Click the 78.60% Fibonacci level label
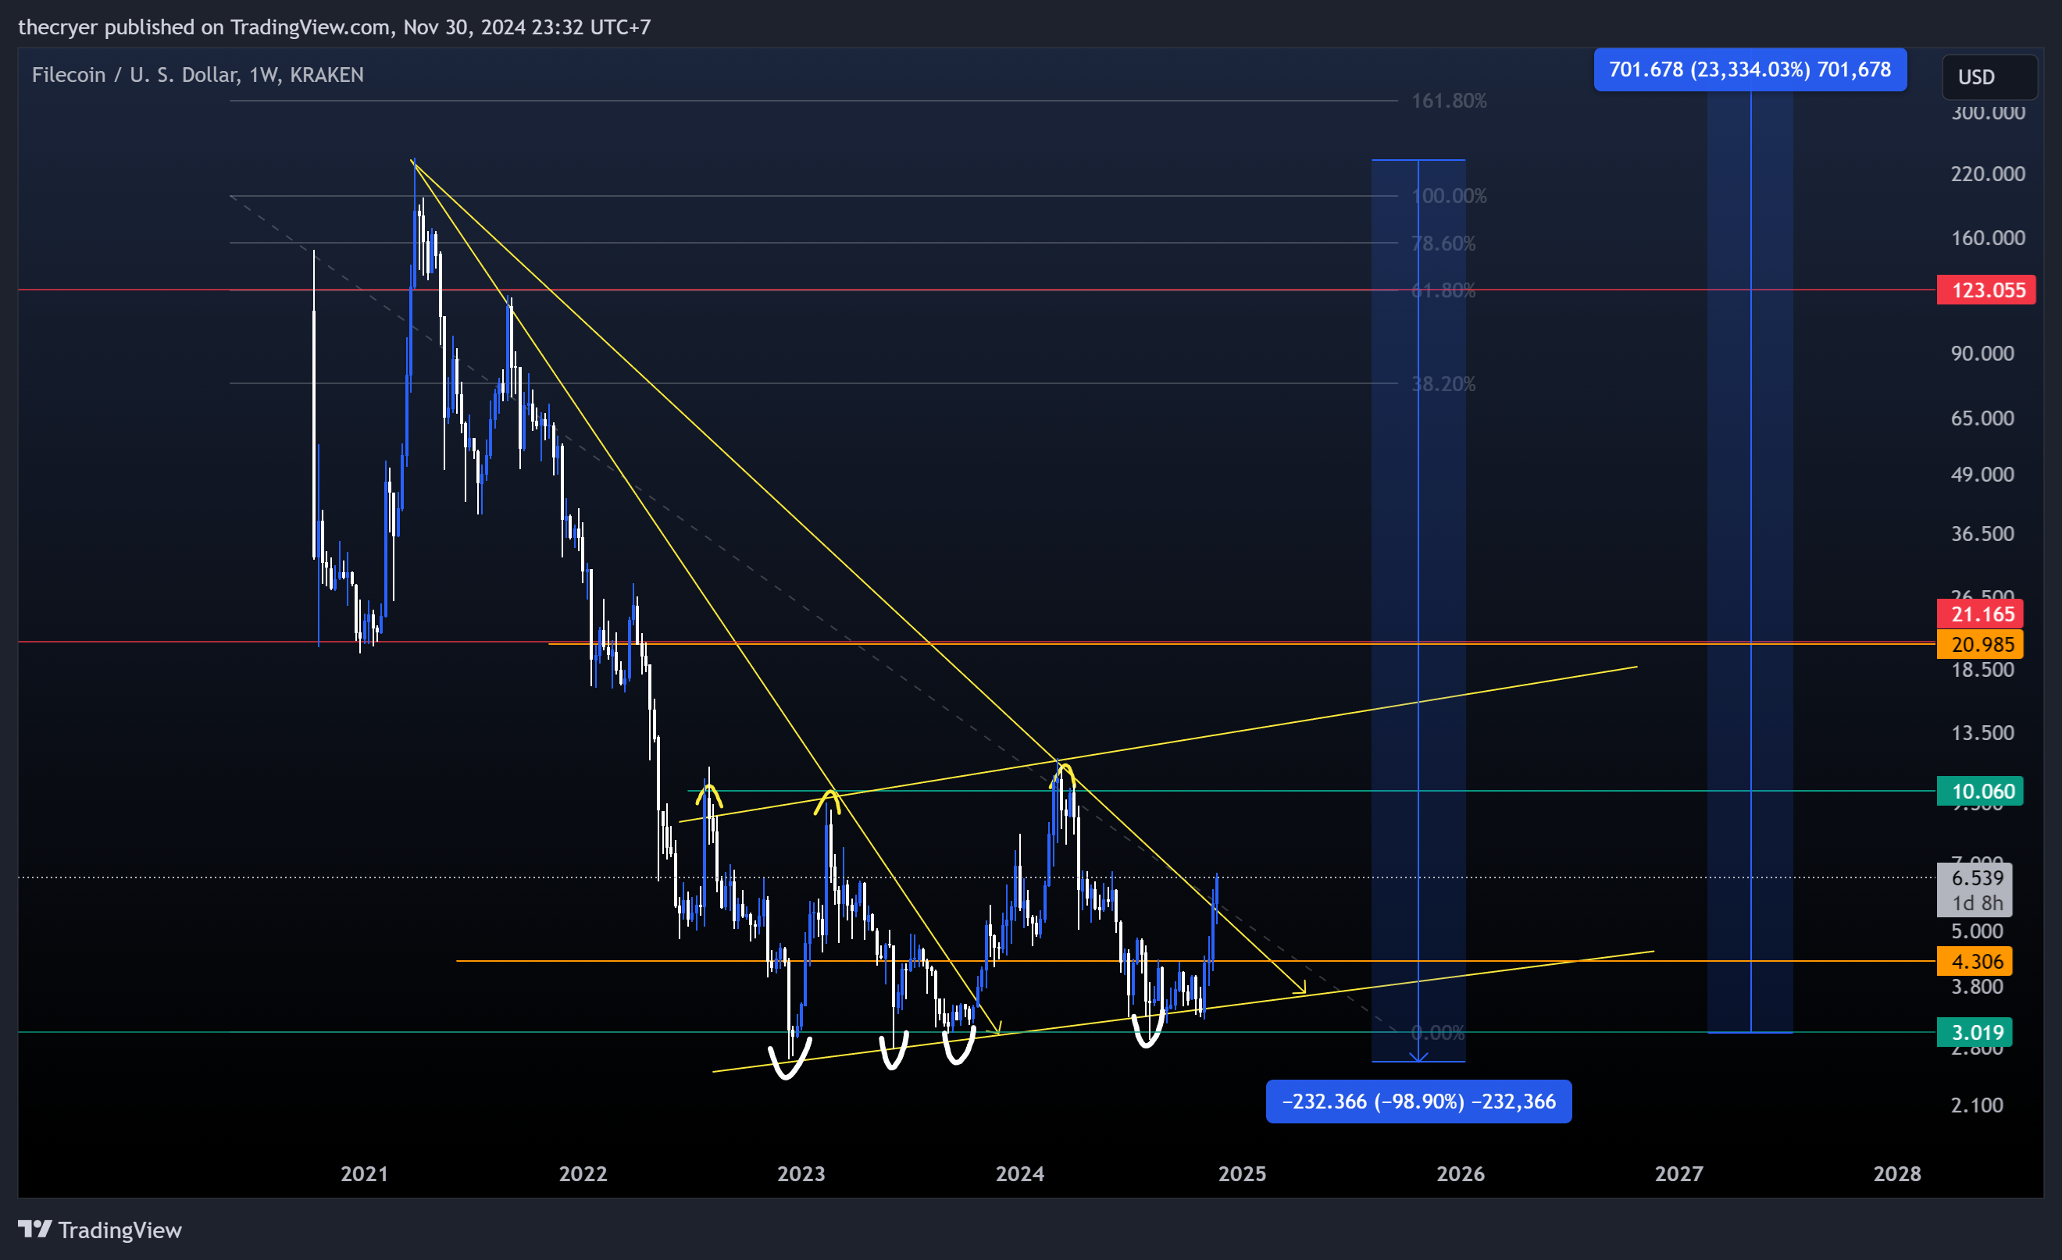 pos(1443,244)
